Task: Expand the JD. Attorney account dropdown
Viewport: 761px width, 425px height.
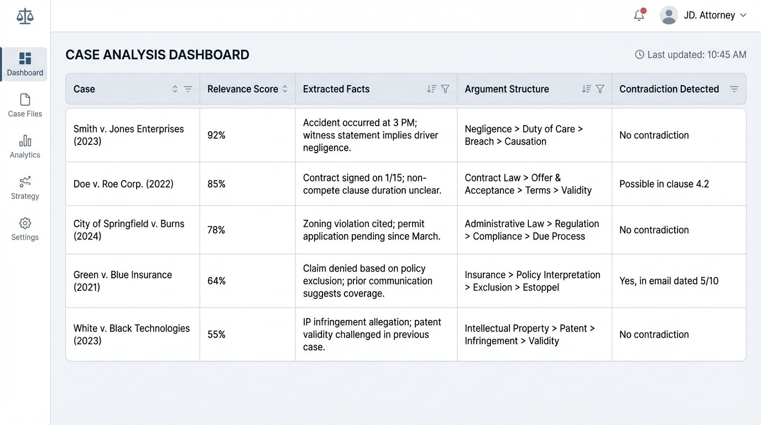Action: [x=743, y=15]
